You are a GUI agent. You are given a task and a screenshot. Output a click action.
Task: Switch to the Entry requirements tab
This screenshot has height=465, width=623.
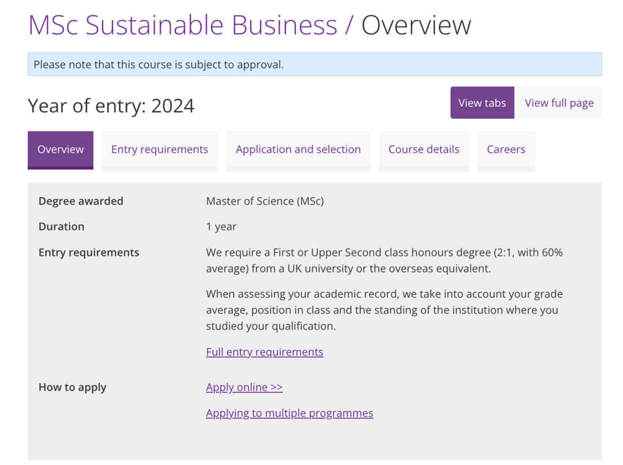point(159,149)
